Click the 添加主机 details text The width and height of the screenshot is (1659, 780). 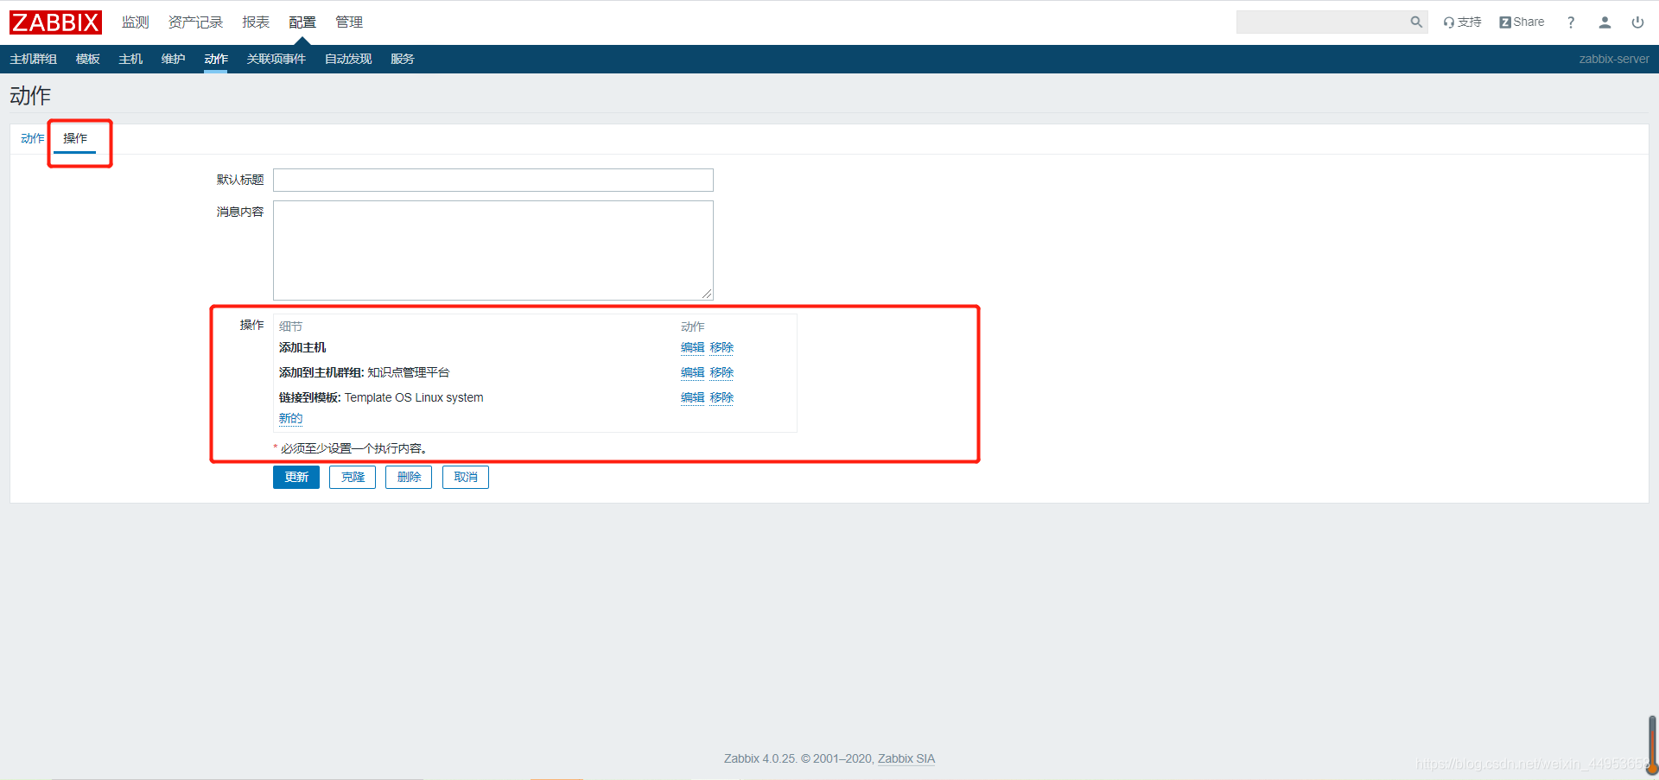pyautogui.click(x=302, y=347)
